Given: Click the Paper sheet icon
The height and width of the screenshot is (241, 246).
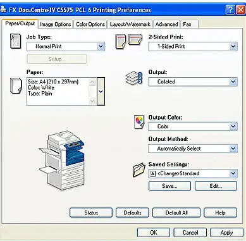Looking at the screenshot, I should coord(16,86).
